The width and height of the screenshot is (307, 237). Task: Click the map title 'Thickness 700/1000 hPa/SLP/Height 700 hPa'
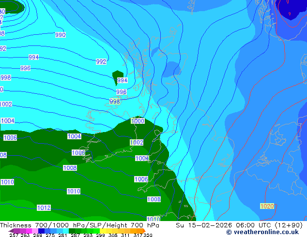[79, 225]
